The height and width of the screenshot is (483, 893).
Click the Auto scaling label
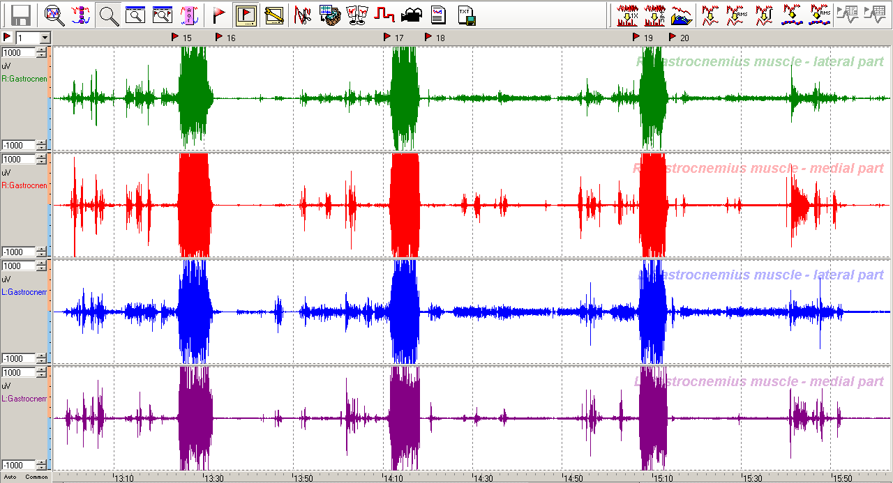[x=10, y=477]
